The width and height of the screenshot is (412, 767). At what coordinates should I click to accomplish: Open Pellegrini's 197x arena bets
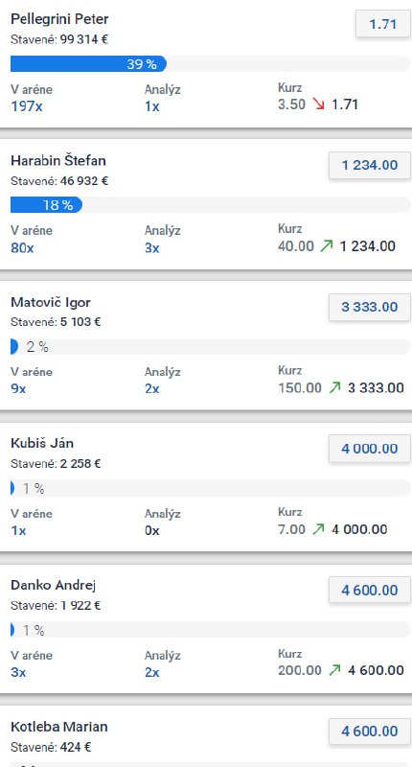click(27, 106)
